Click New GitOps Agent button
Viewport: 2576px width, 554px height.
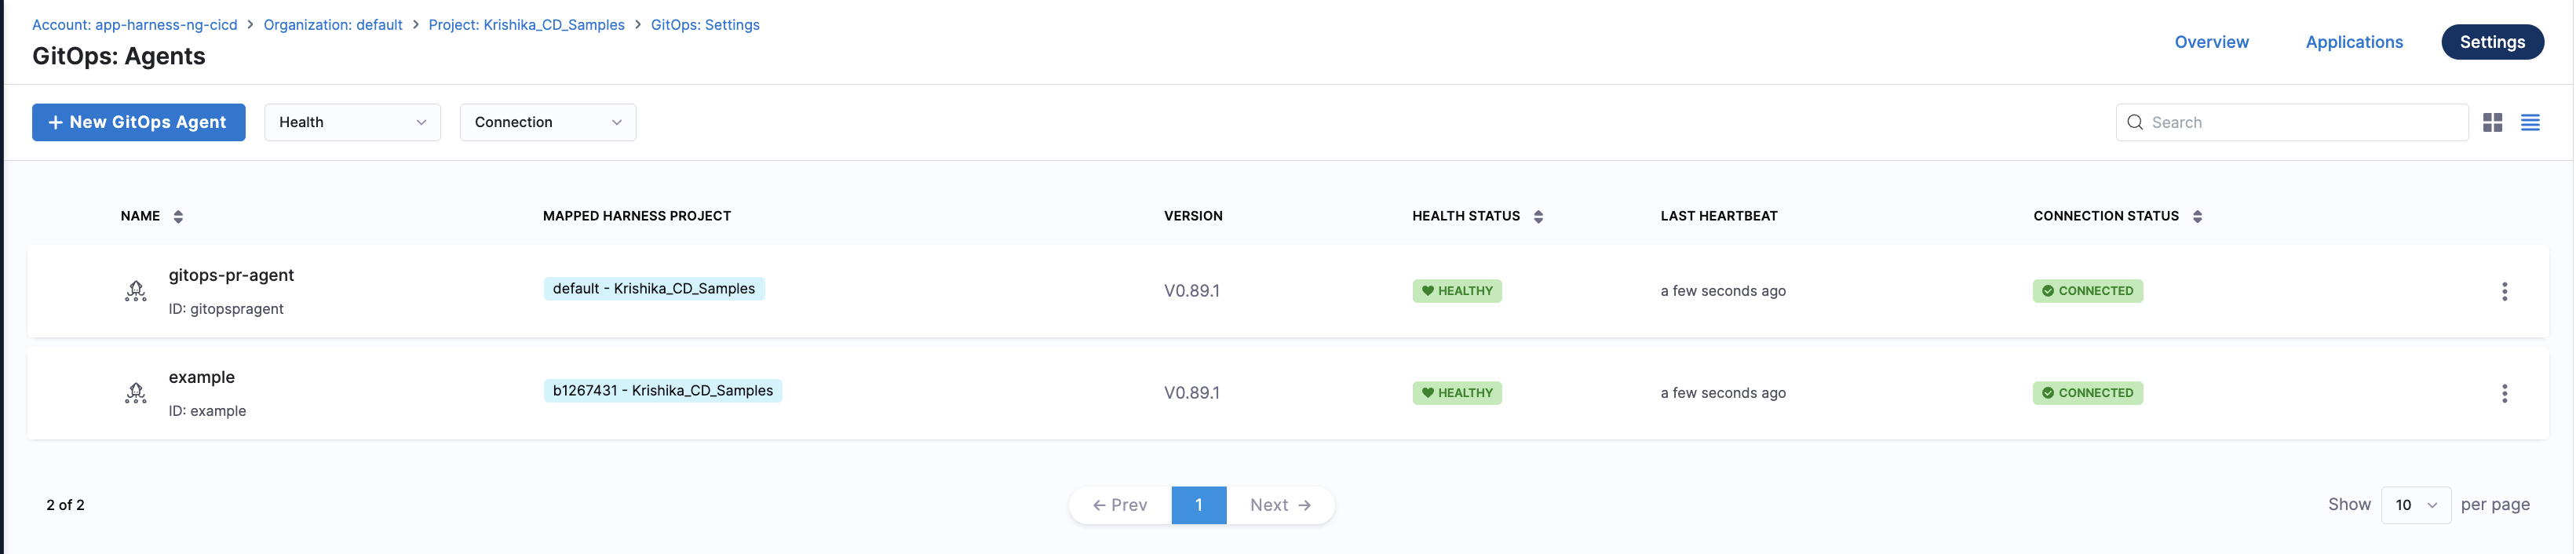(139, 122)
